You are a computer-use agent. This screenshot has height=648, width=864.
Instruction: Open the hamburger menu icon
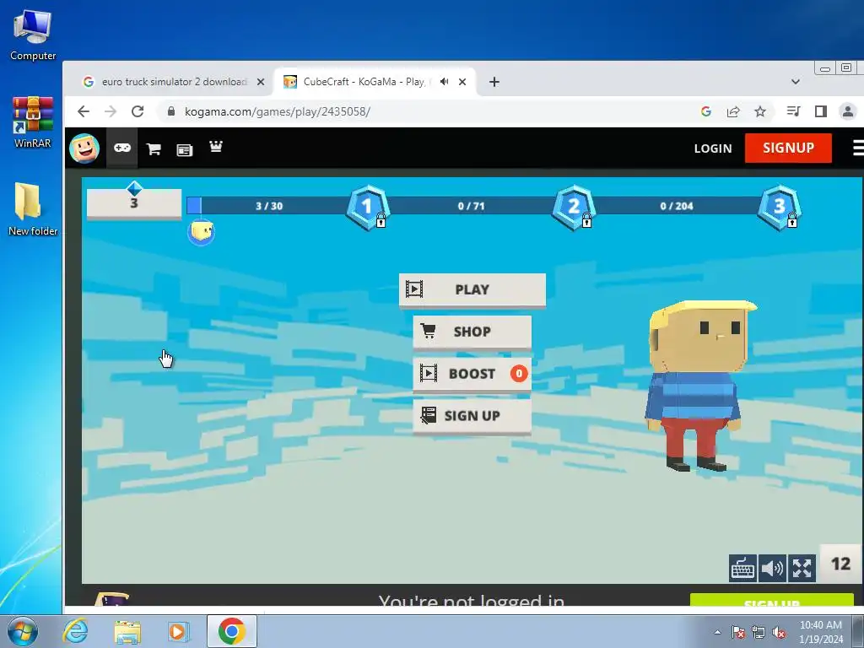coord(858,148)
